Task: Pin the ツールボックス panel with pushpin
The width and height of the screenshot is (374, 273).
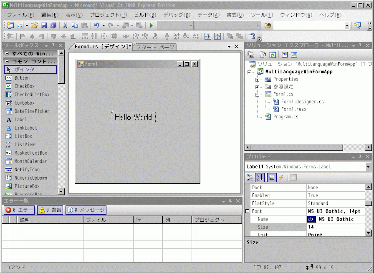Action: coord(53,45)
